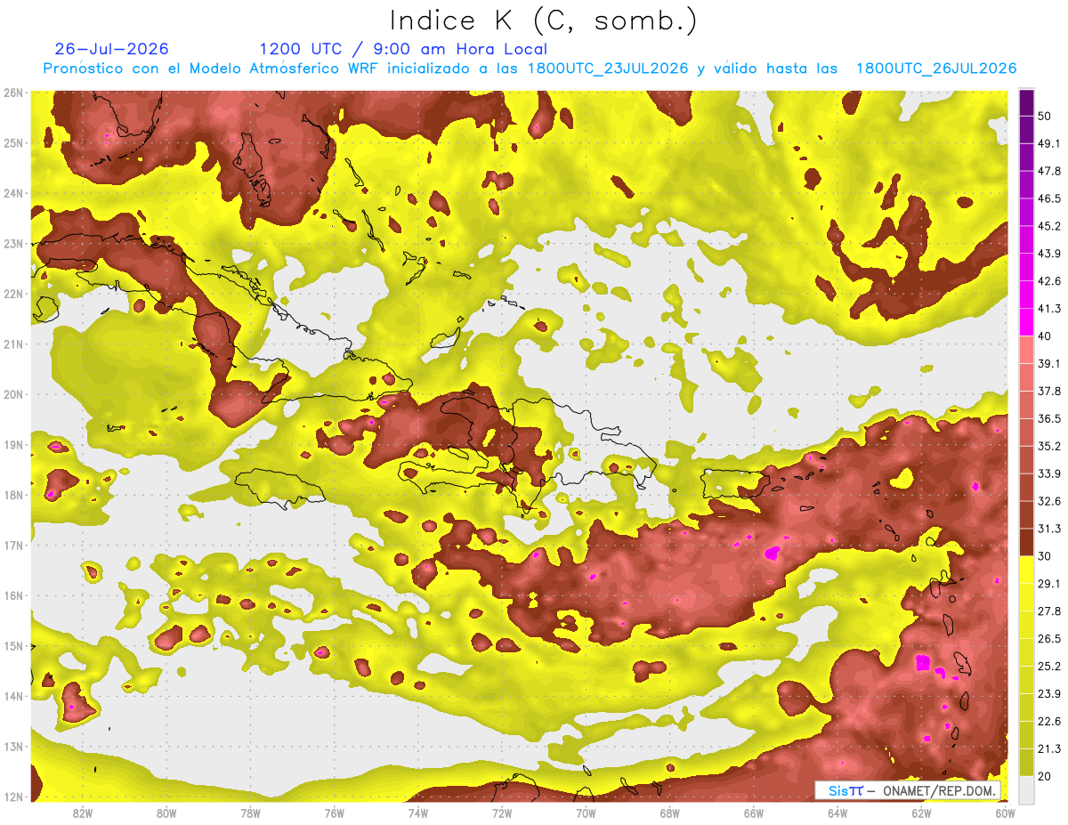Select the '26N' latitude label

(x=12, y=93)
